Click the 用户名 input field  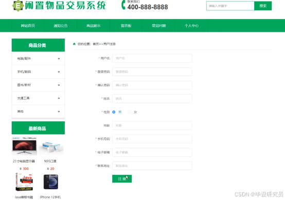coord(152,58)
